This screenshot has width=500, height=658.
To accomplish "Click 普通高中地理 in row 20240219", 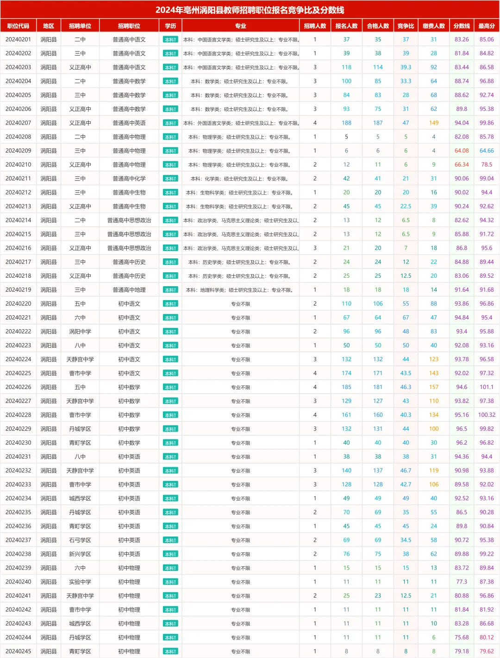I will [129, 289].
